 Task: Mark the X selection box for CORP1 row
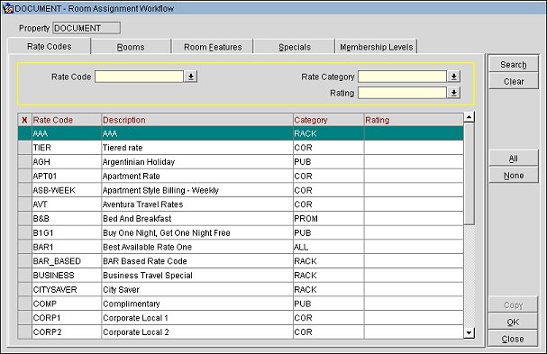(24, 318)
